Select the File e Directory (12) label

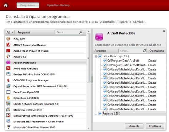point(116,56)
